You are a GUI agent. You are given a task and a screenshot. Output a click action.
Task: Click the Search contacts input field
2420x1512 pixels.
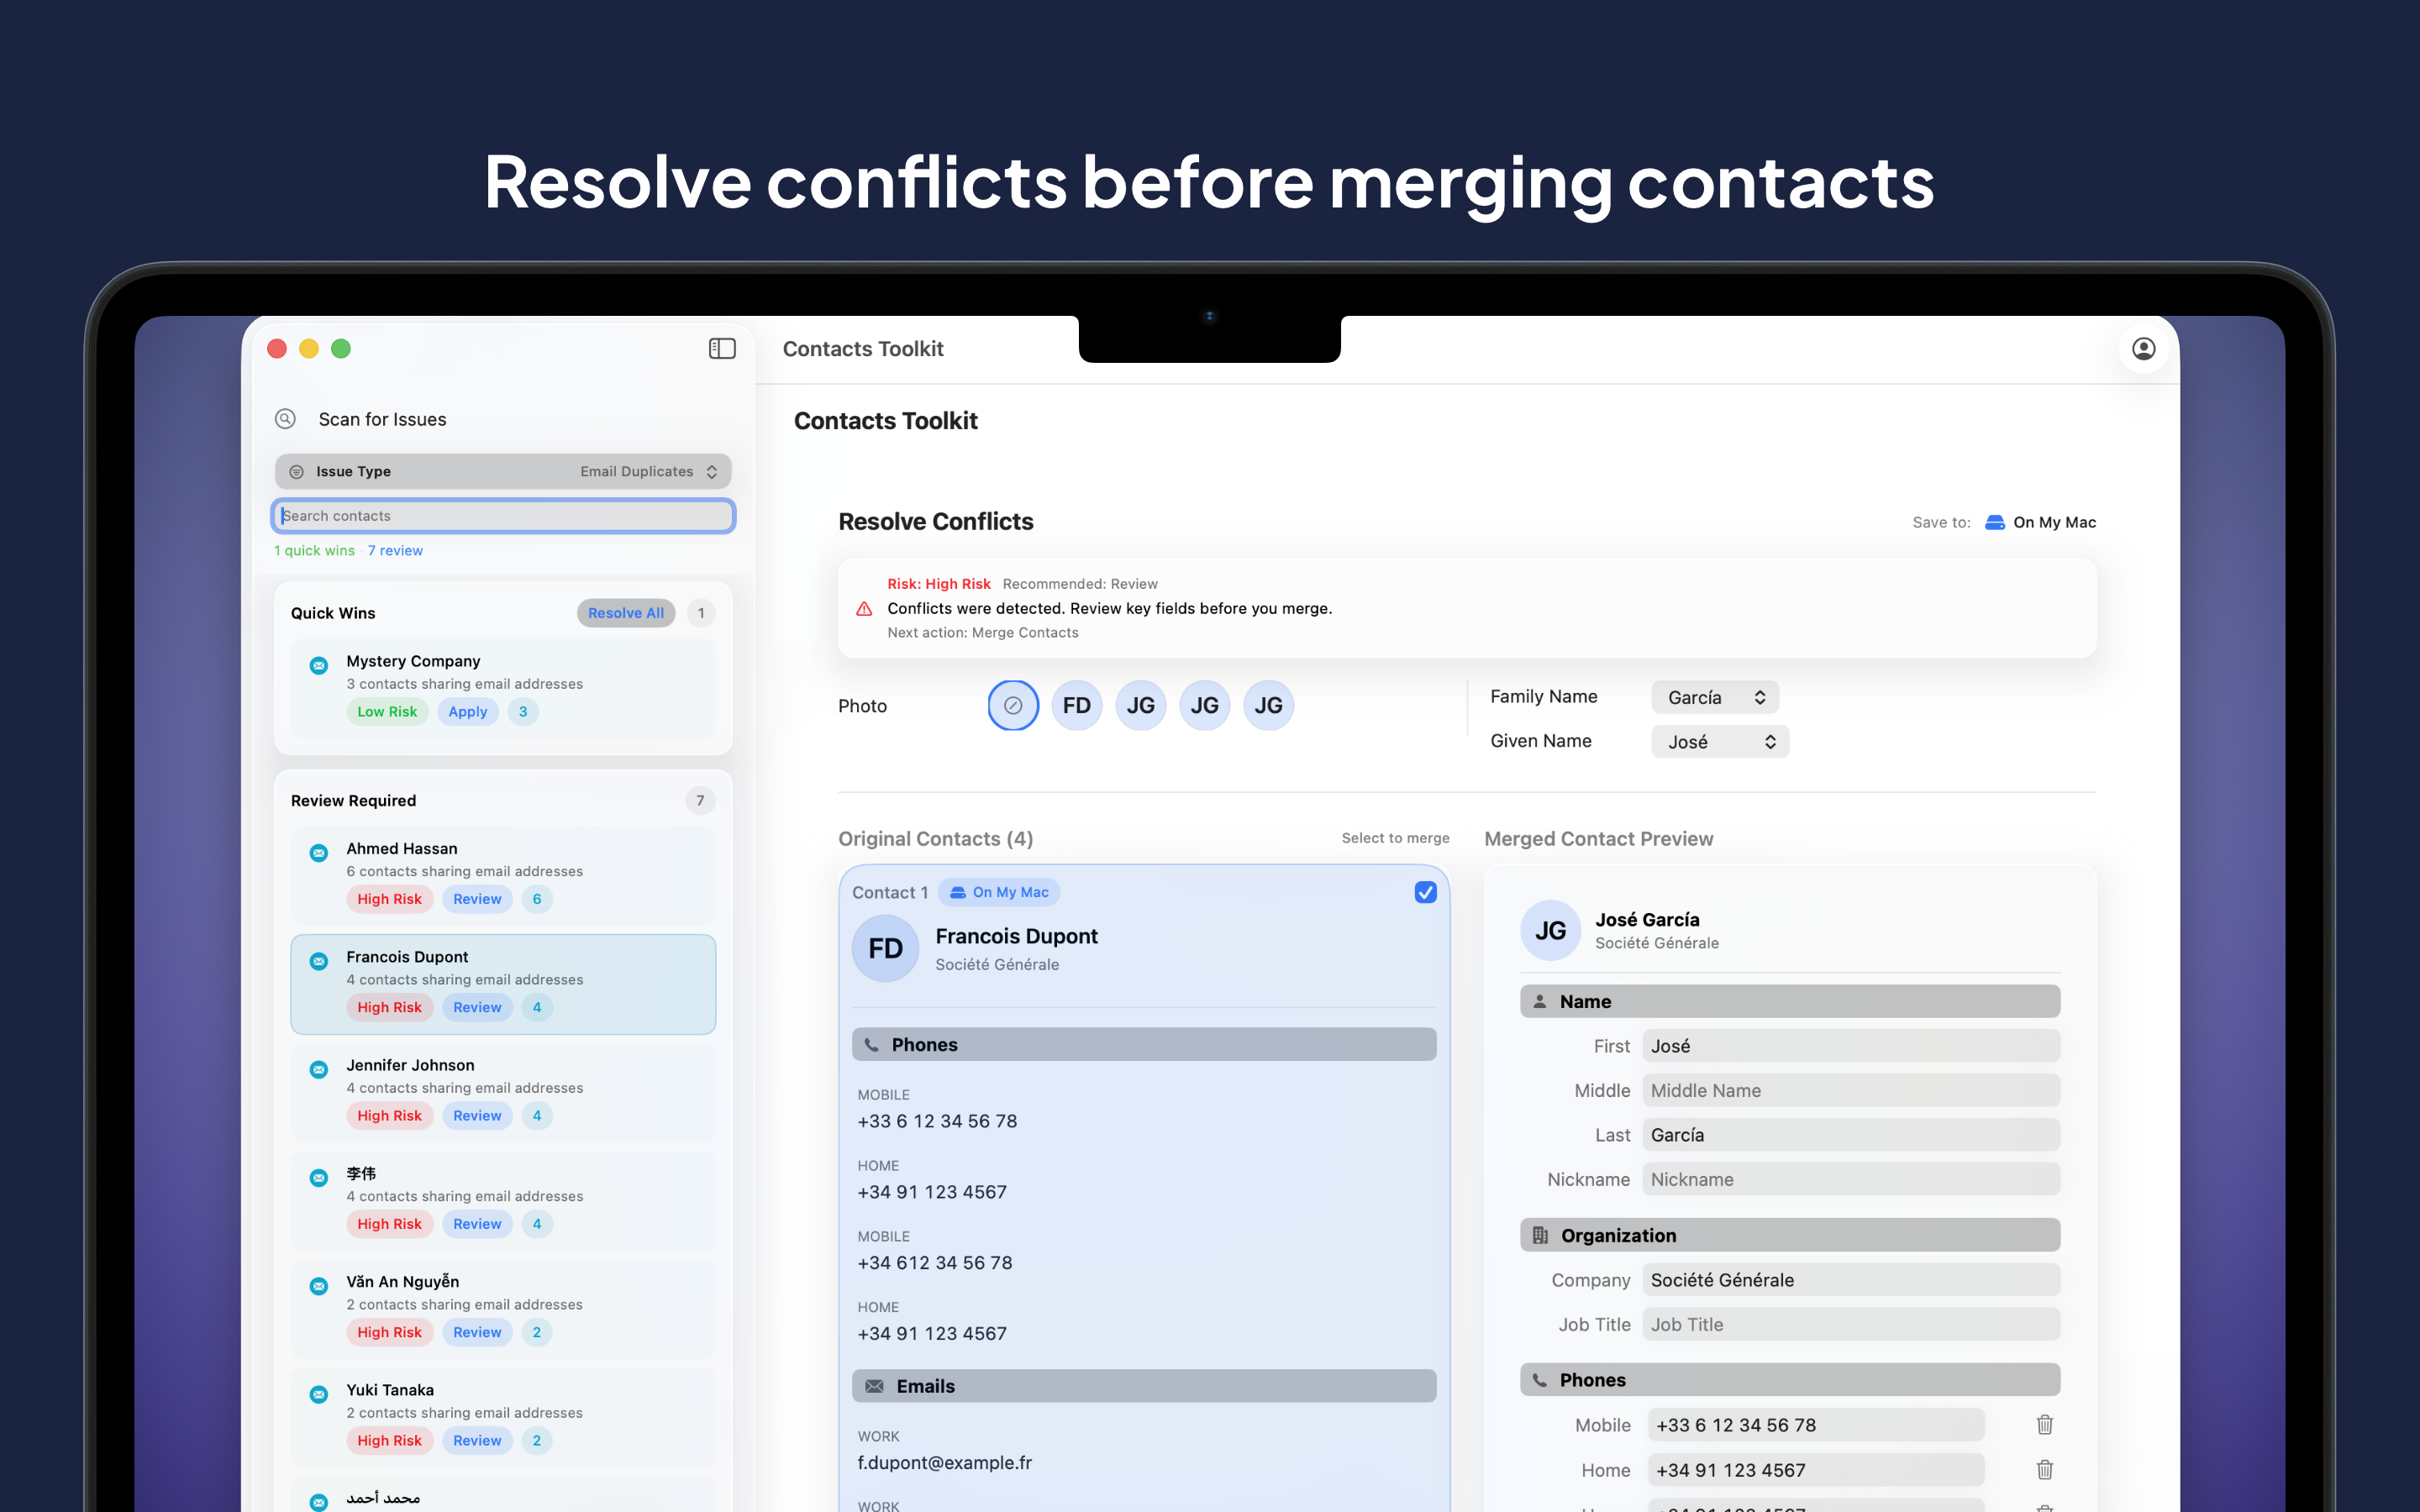pyautogui.click(x=503, y=515)
